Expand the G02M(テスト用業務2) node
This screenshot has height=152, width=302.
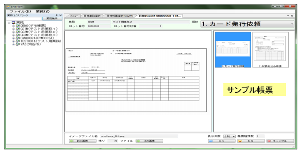coord(13,32)
